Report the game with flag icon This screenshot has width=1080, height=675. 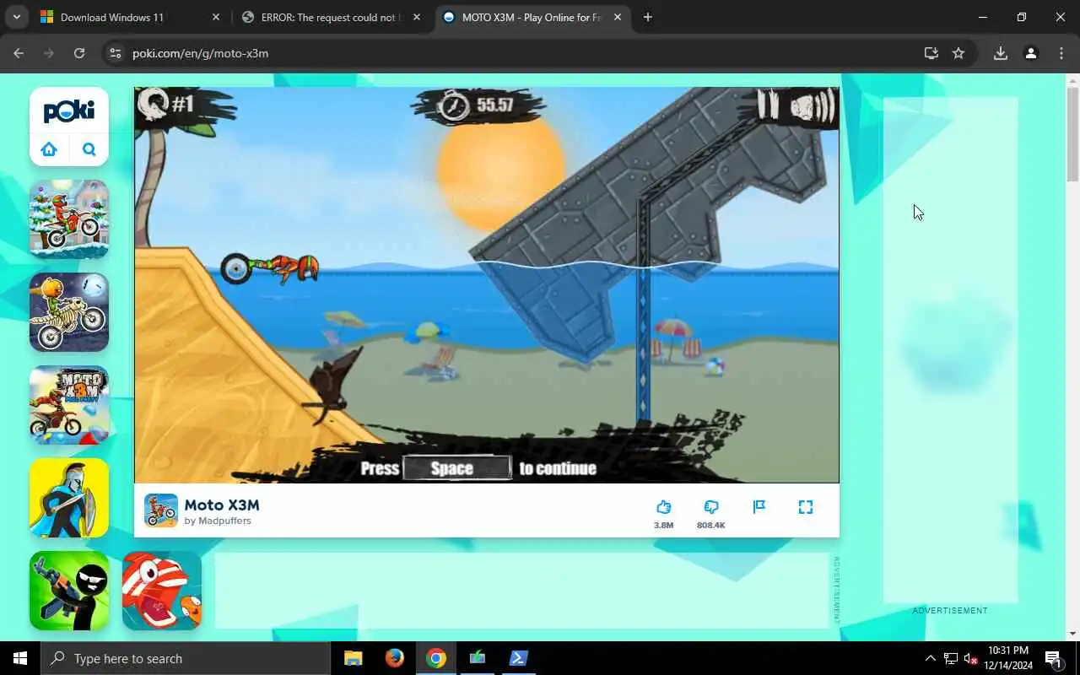759,507
